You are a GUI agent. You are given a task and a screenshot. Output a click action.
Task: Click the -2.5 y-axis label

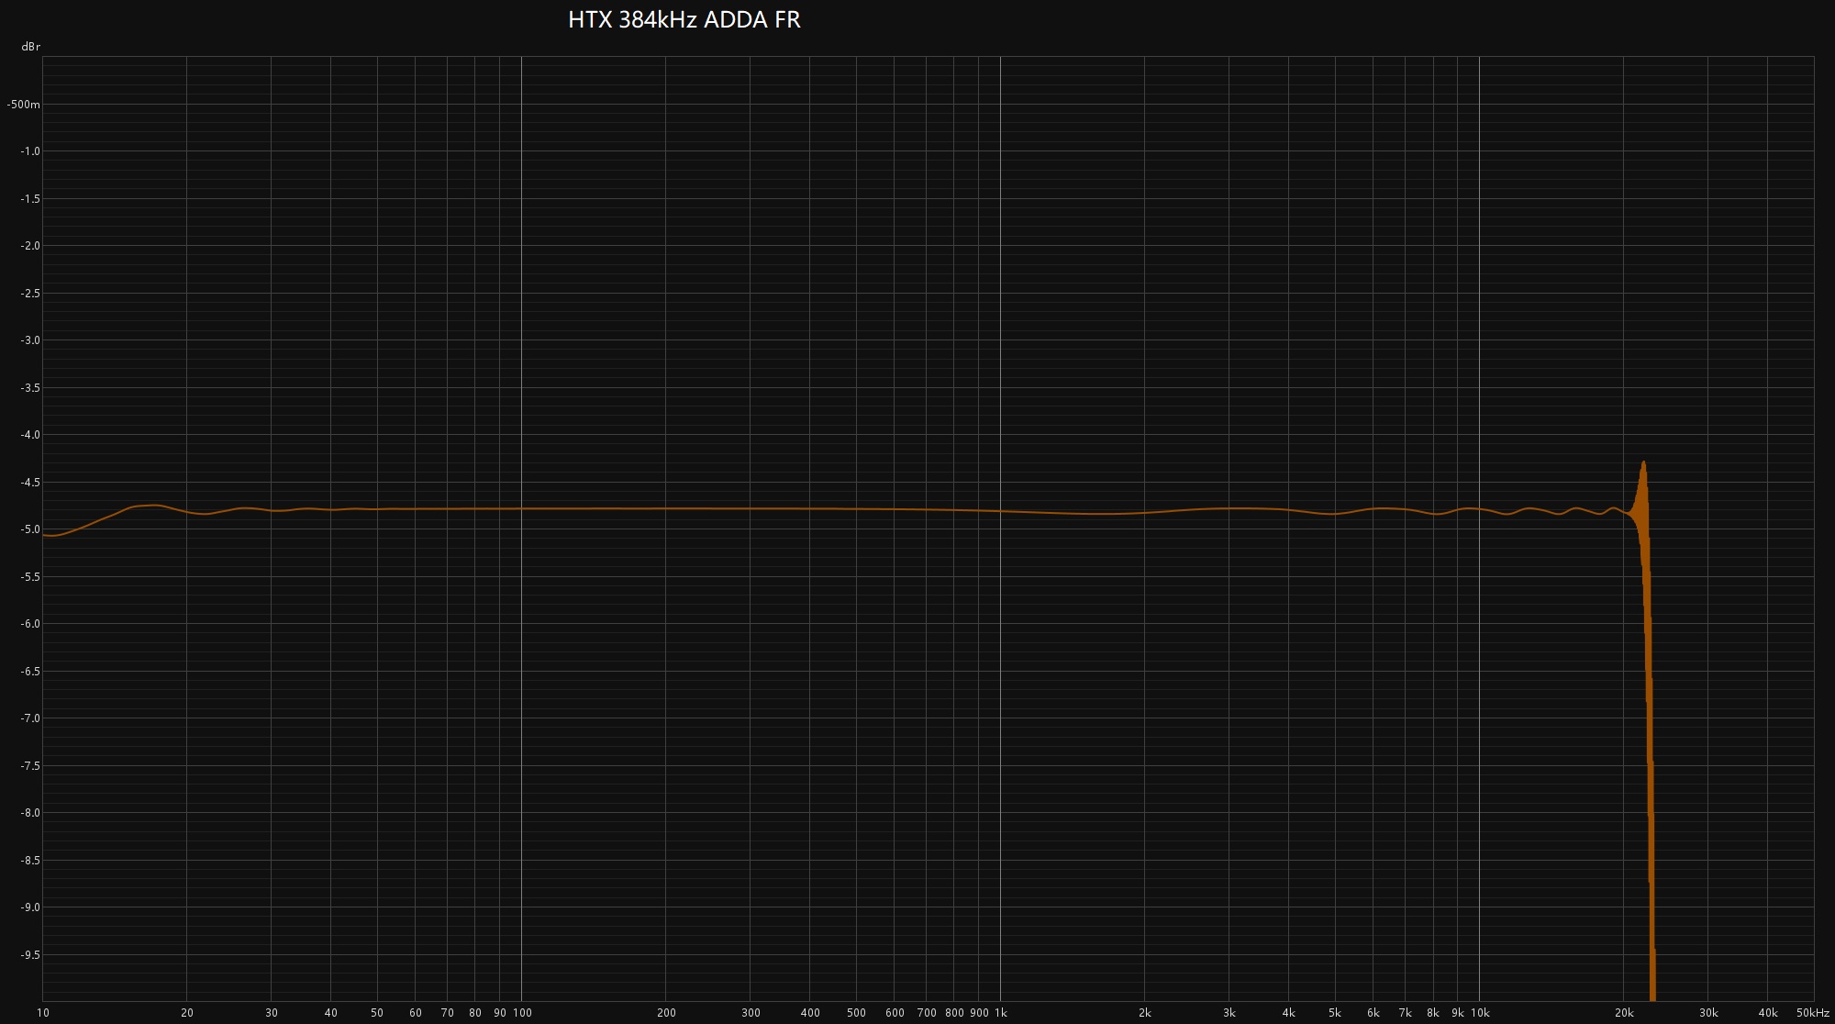pos(30,294)
